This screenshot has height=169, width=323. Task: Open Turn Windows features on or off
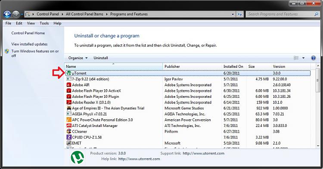pyautogui.click(x=35, y=53)
